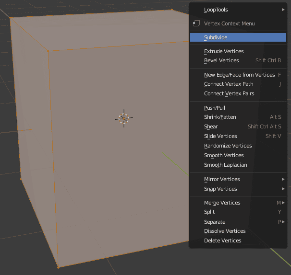Choose New Edge/Face from Vertices
This screenshot has width=291, height=275.
[x=238, y=75]
